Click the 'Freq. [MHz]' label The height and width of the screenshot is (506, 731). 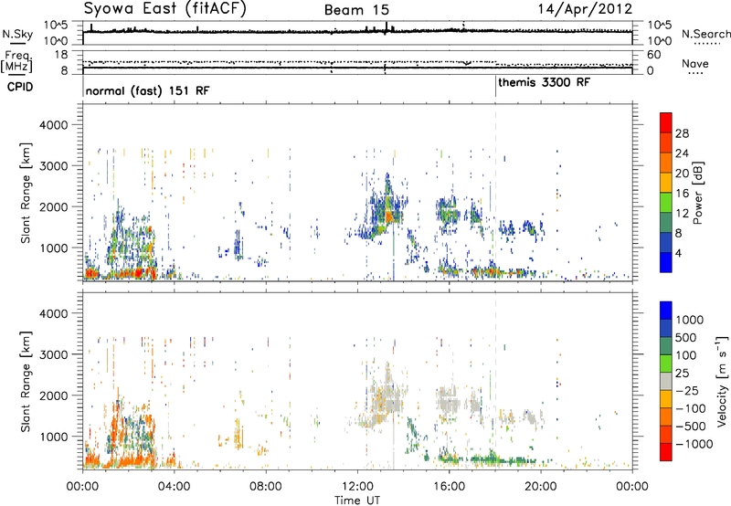click(x=16, y=61)
